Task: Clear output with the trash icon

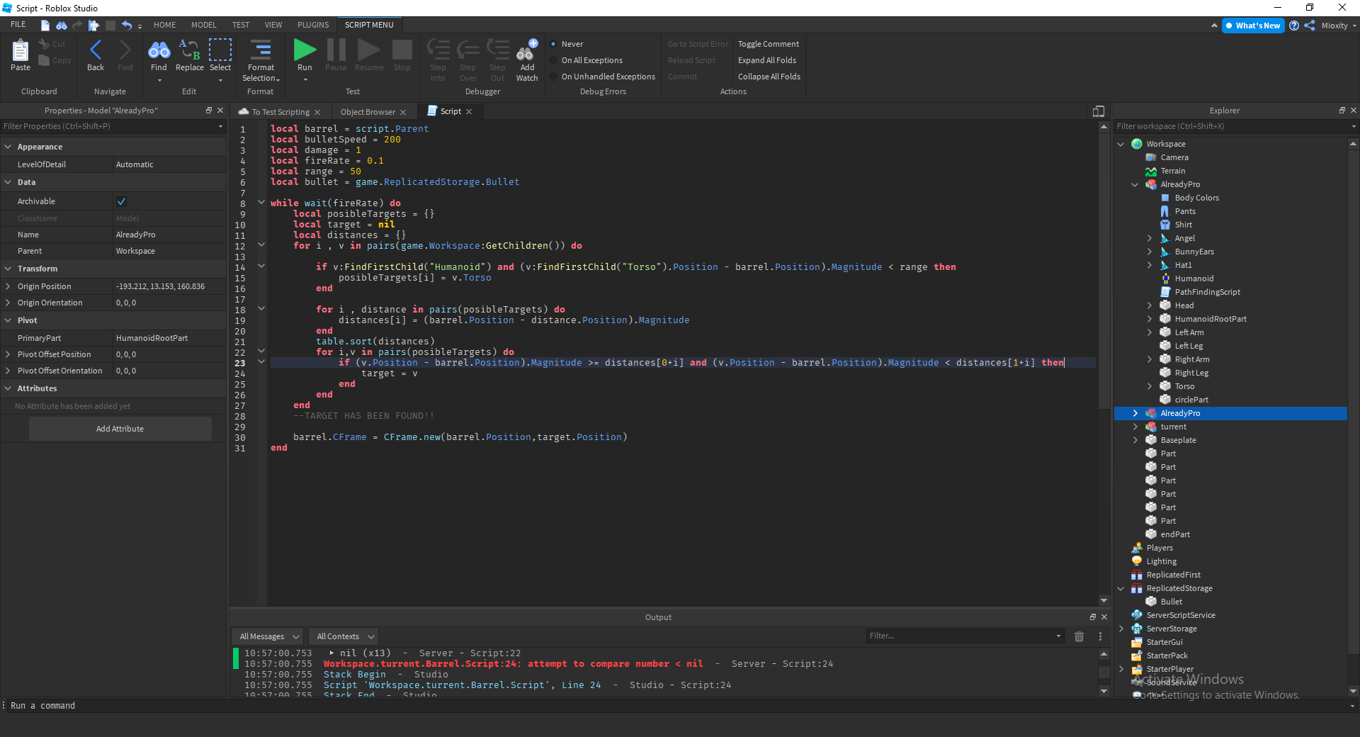Action: click(1079, 636)
